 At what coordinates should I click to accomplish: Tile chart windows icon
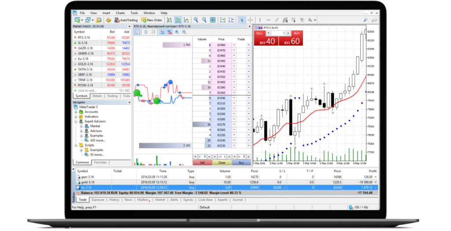coord(213,20)
